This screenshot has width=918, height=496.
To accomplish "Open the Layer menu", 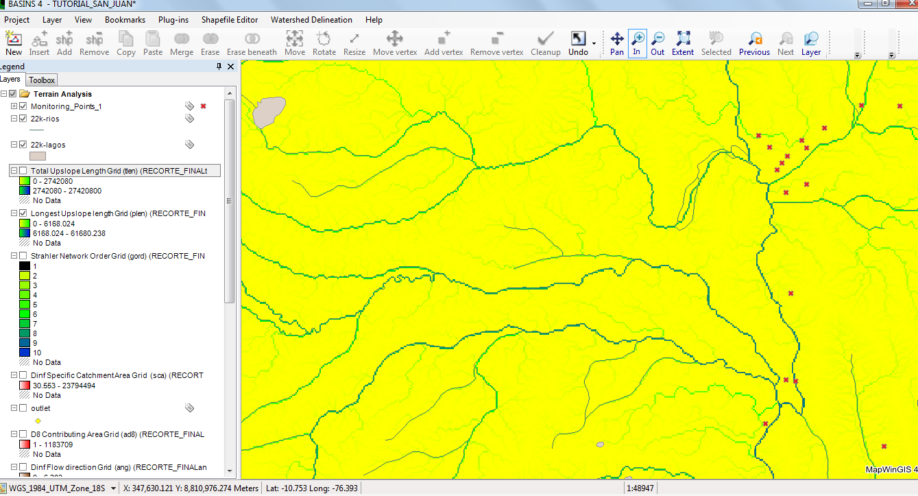I will [x=52, y=20].
